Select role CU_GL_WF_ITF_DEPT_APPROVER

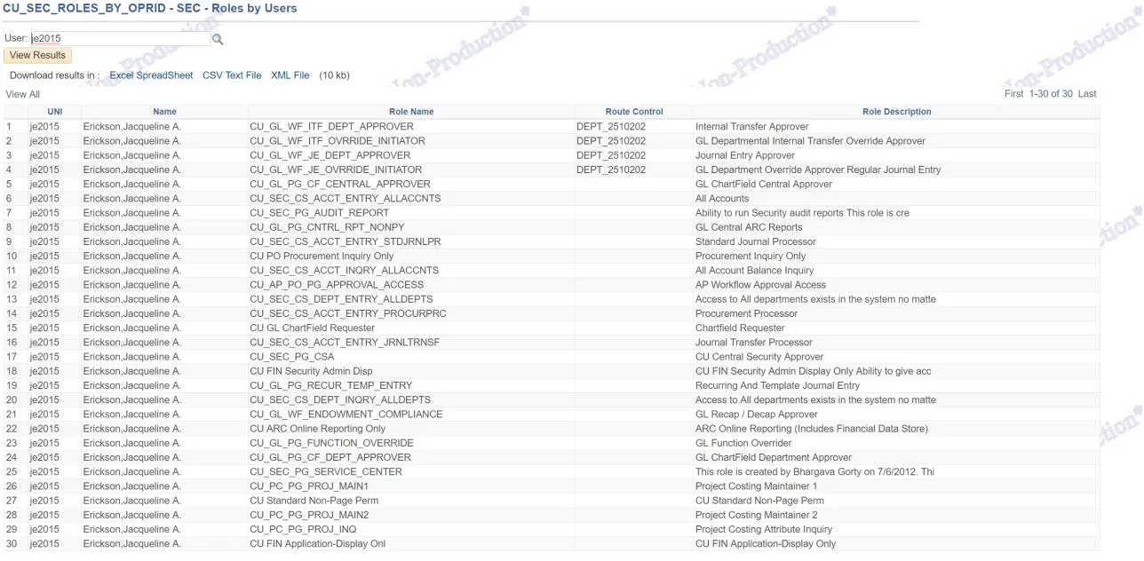tap(332, 127)
